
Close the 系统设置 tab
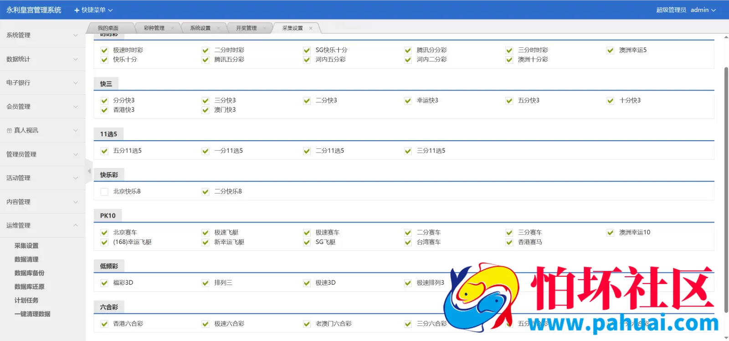218,28
